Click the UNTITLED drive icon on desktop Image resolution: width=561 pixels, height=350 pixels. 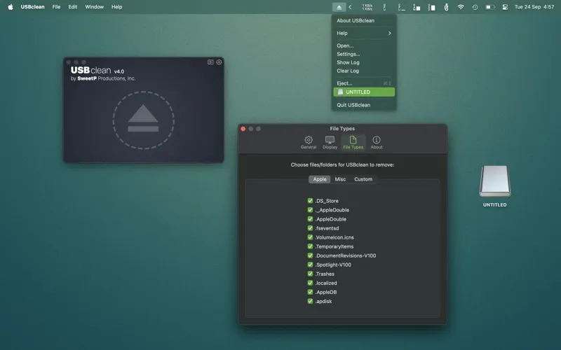pos(495,181)
